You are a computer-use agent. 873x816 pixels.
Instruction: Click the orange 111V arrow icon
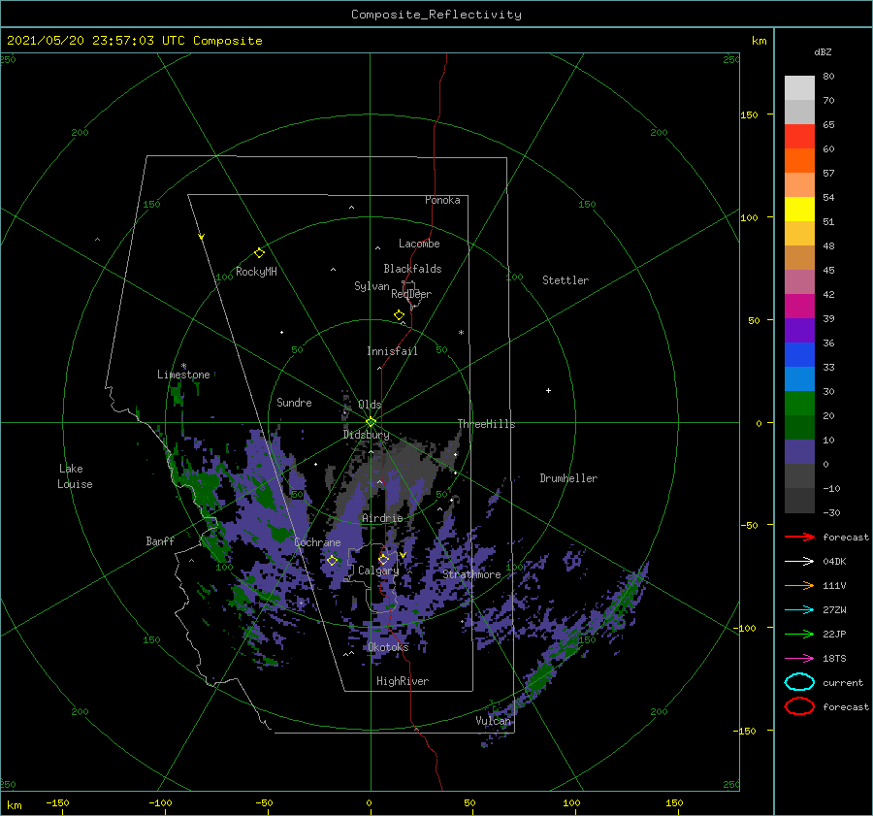[x=799, y=585]
